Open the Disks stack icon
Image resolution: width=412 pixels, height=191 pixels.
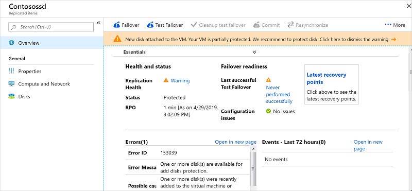(x=11, y=96)
